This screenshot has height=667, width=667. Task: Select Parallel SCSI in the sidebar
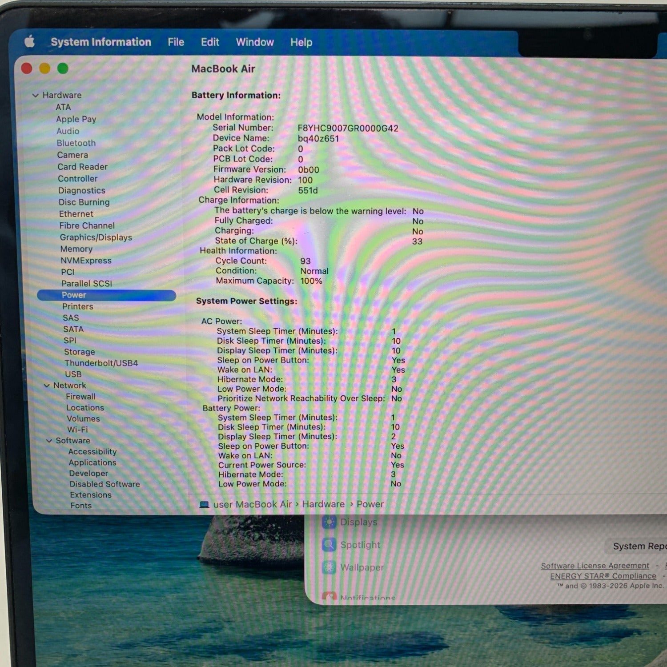point(87,284)
